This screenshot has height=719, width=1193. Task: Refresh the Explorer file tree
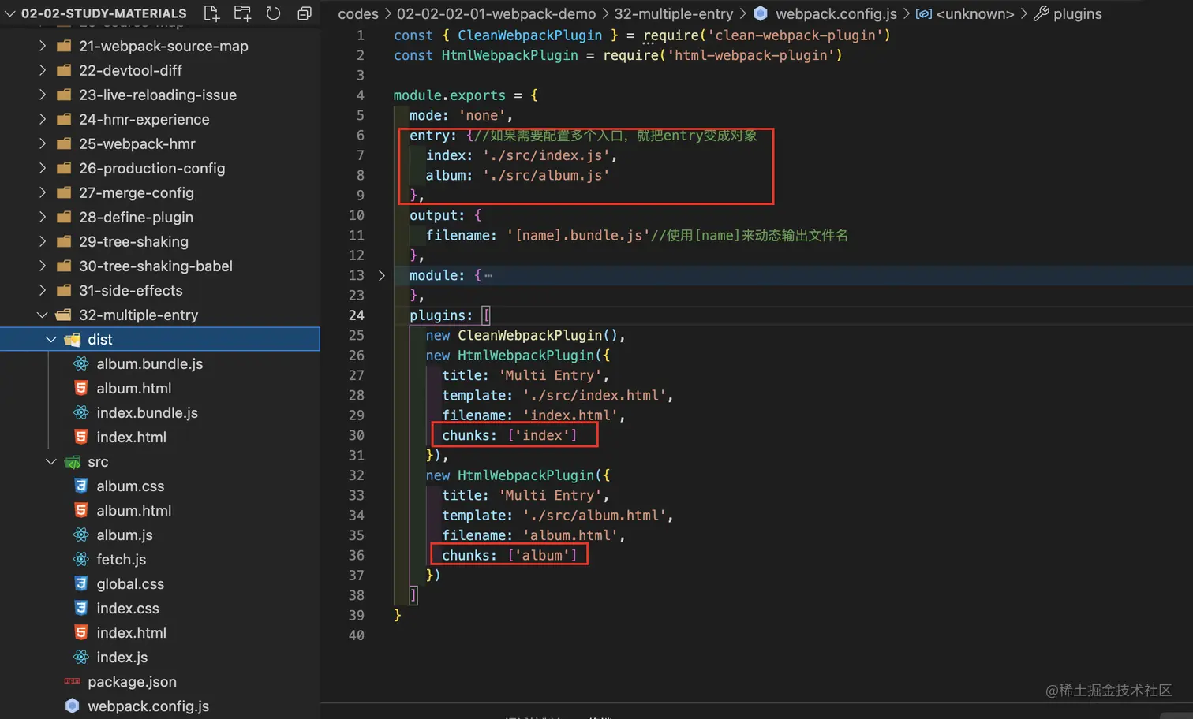click(273, 13)
